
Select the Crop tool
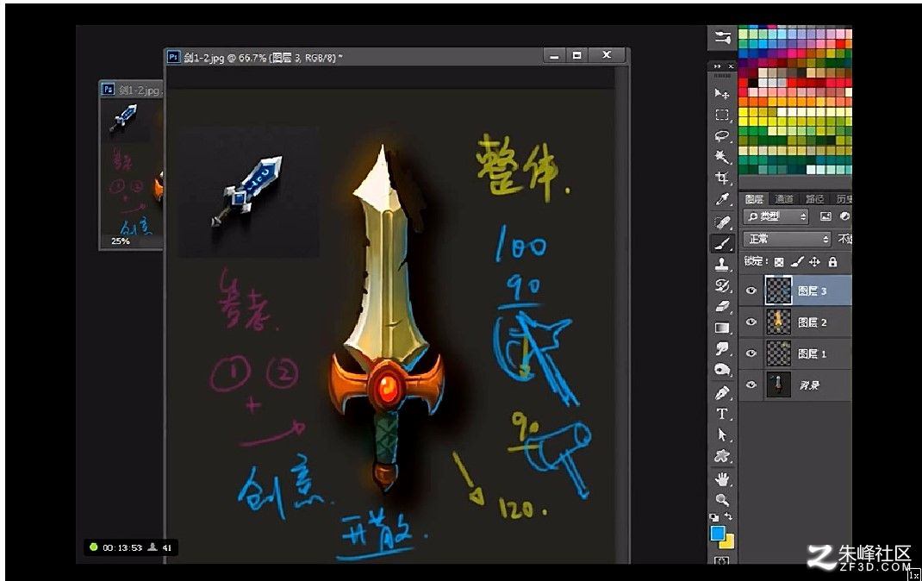[721, 178]
